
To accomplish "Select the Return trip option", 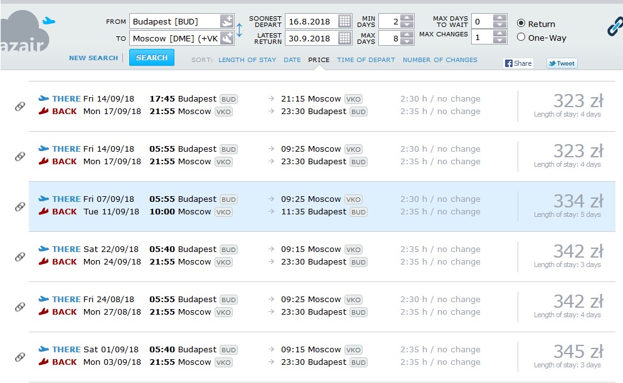I will tap(521, 23).
